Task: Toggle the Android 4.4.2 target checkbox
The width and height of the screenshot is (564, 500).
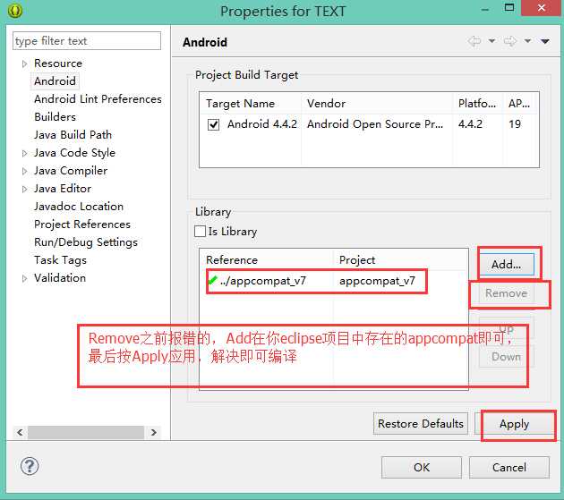Action: (x=213, y=124)
